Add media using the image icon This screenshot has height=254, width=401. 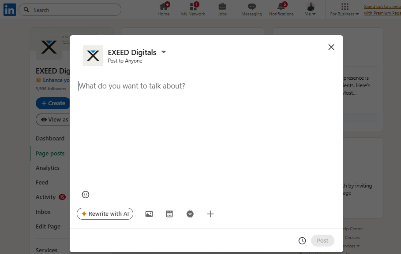click(x=149, y=214)
